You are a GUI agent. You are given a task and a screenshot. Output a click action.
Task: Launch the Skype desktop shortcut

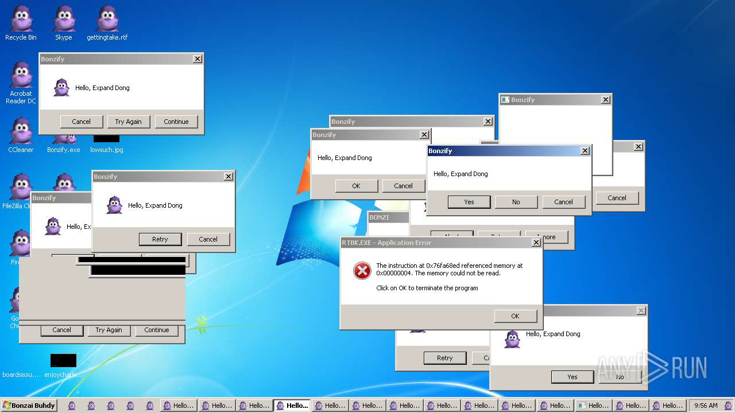[x=64, y=24]
